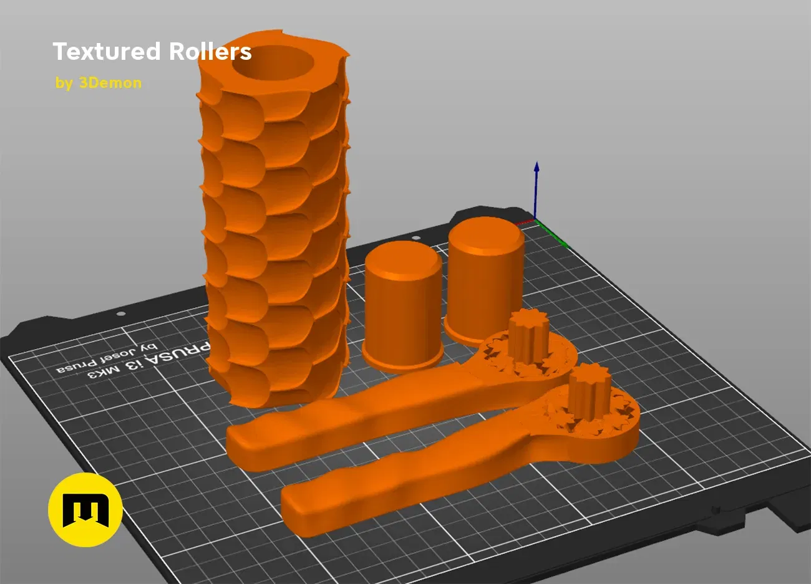The height and width of the screenshot is (584, 811).
Task: Click the "by 3Demon" author text
Action: [99, 83]
